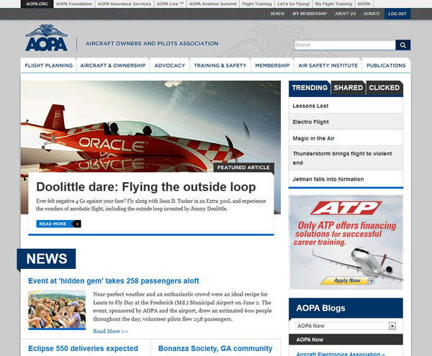Click the Read More plus icon
The height and width of the screenshot is (356, 432).
[77, 224]
